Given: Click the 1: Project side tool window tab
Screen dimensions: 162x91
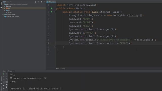Looking at the screenshot, I should coord(1,5).
